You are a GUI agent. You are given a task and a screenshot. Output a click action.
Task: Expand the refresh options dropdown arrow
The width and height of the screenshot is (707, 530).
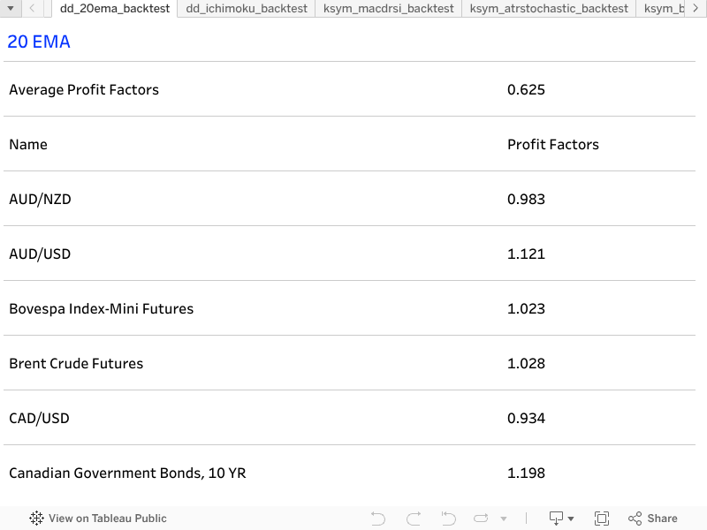pyautogui.click(x=504, y=519)
